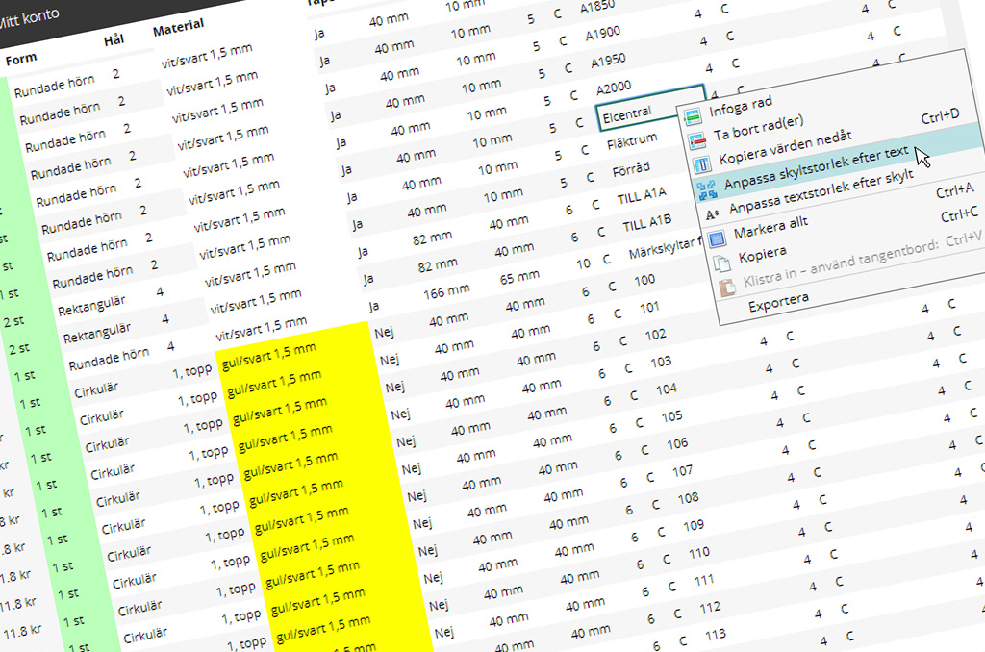Click the Kopiera copy pages icon
Viewport: 985px width, 652px height.
pos(720,262)
